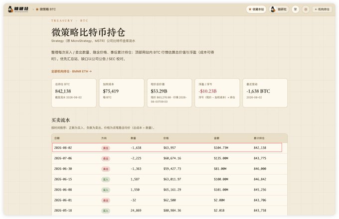The width and height of the screenshot is (339, 219).
Task: Click the 收藏本站 bookmark button
Action: 256,9
